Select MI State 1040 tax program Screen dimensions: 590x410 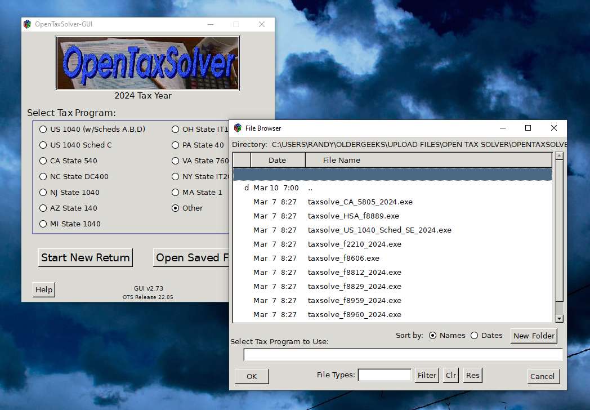click(x=43, y=224)
